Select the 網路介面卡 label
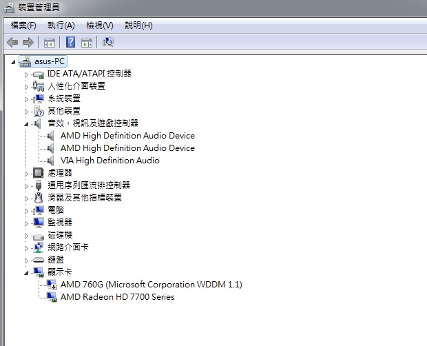The width and height of the screenshot is (427, 346). click(x=68, y=247)
